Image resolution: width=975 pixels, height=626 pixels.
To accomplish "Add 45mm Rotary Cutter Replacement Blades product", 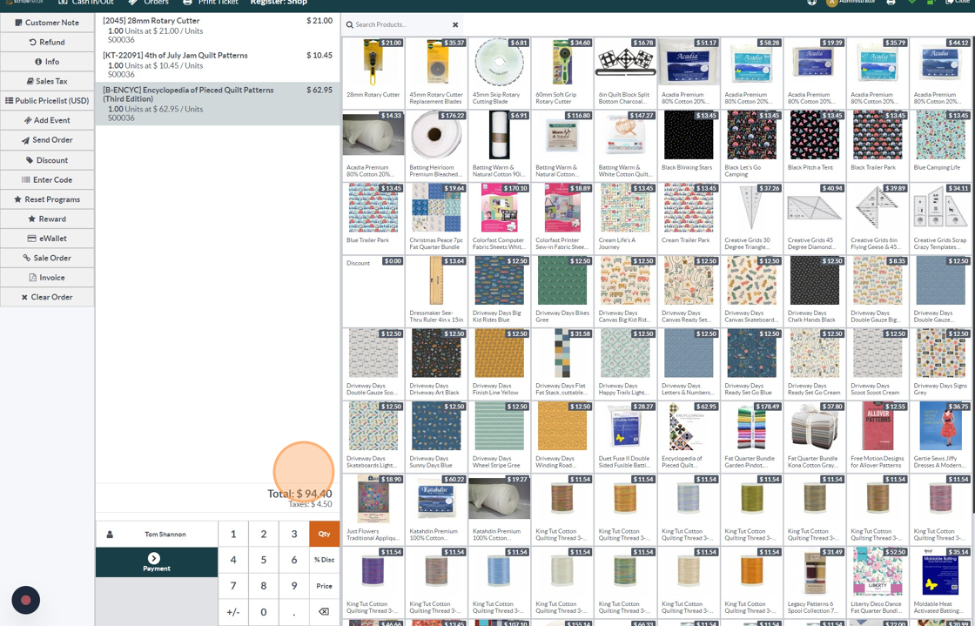I will pyautogui.click(x=436, y=73).
